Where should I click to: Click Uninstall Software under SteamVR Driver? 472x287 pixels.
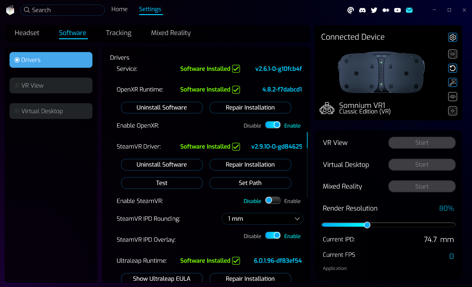(162, 165)
